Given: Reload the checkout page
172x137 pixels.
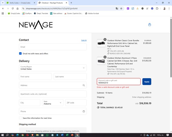Looking at the screenshot, I should [13, 9].
